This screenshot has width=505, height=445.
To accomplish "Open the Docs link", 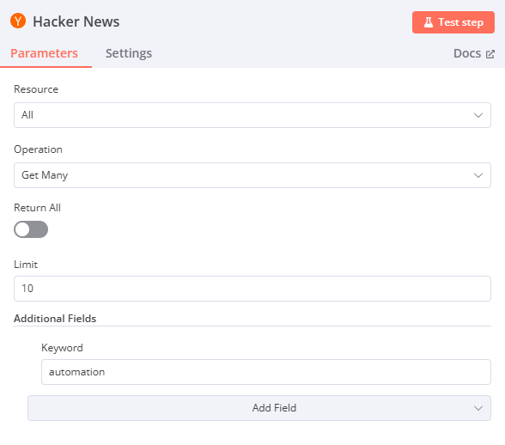I will 474,53.
